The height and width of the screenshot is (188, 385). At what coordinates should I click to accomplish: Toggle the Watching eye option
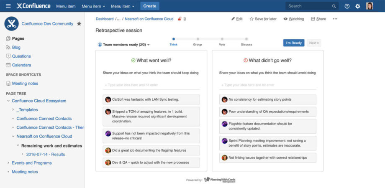point(294,19)
